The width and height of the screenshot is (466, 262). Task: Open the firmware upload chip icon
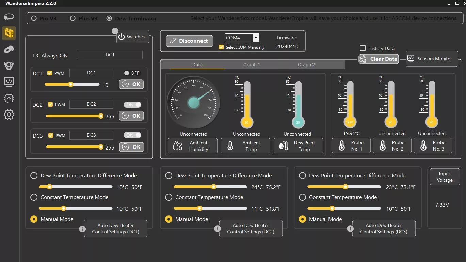tap(9, 98)
